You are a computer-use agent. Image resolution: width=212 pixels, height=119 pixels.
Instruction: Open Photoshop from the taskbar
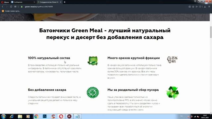(x=45, y=116)
